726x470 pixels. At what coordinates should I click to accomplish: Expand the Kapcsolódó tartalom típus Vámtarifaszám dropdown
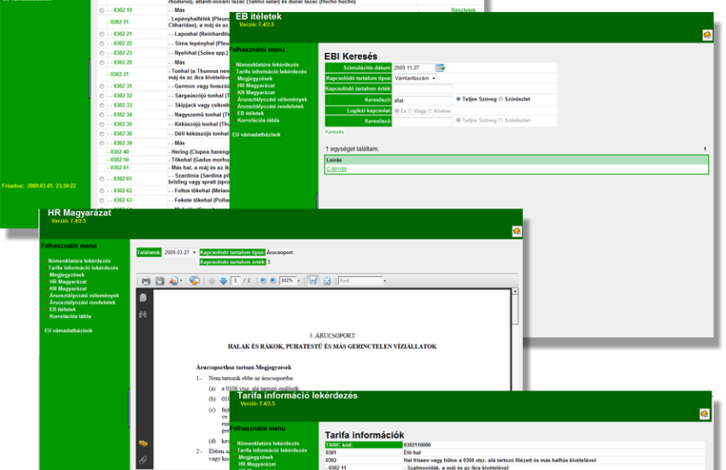click(433, 79)
